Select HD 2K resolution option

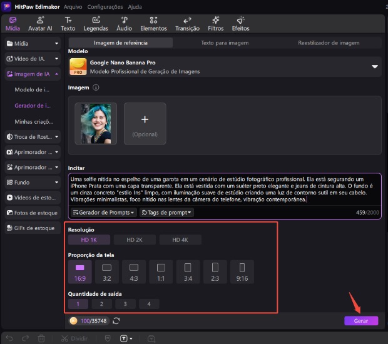[135, 240]
